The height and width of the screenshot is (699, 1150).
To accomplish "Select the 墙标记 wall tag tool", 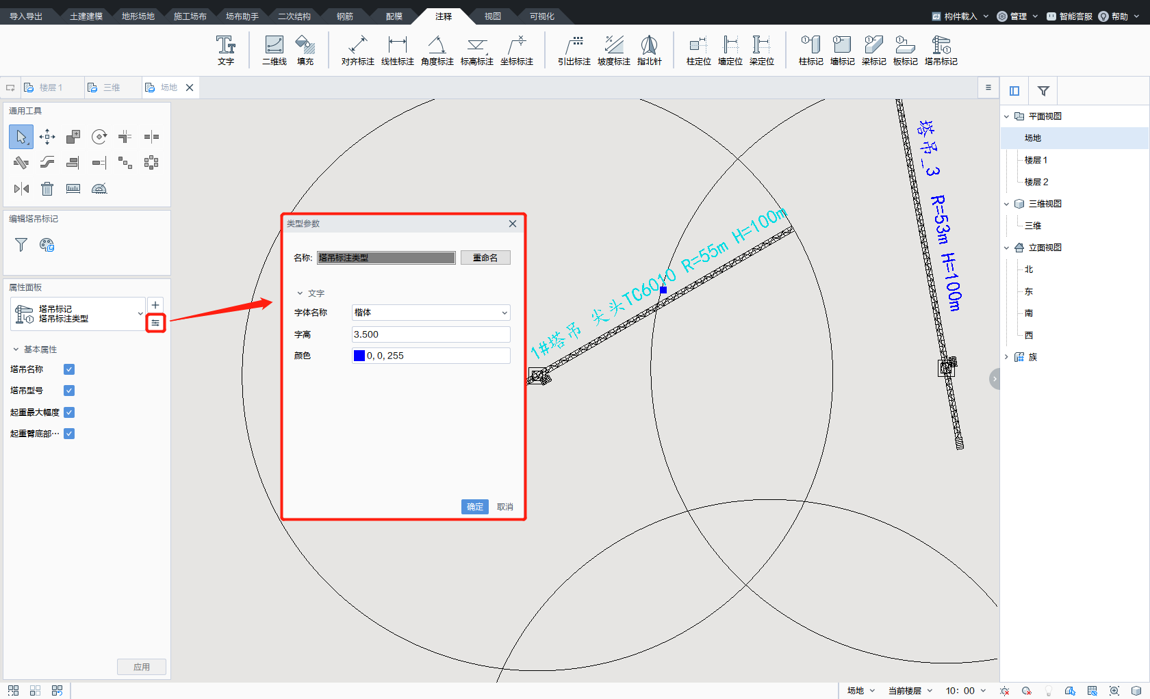I will pos(843,51).
